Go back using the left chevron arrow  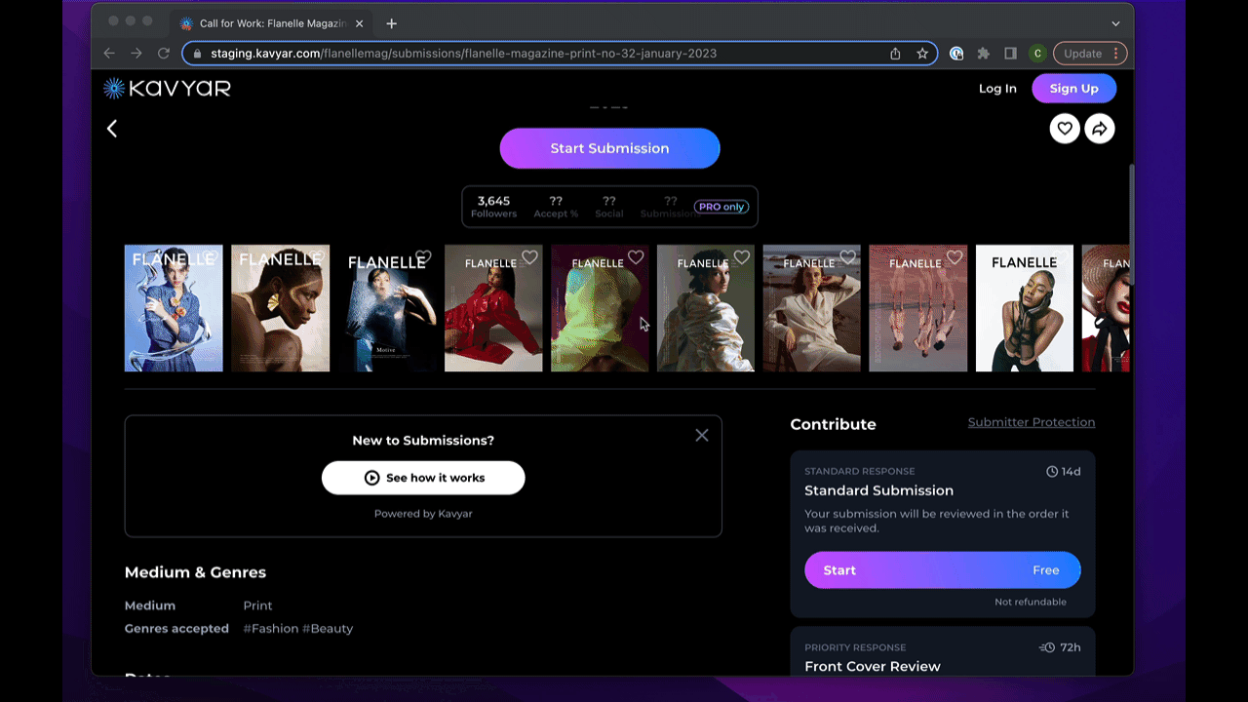coord(112,129)
